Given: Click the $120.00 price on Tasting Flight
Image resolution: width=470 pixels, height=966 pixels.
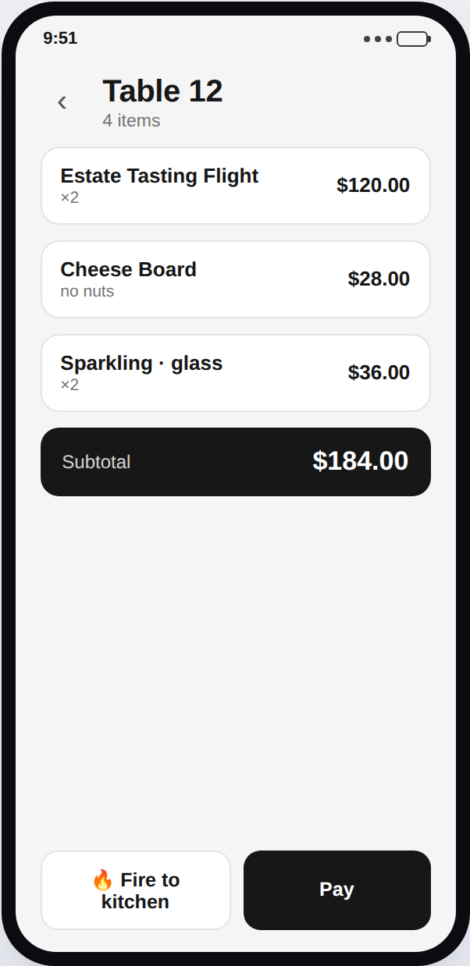Looking at the screenshot, I should (x=373, y=186).
